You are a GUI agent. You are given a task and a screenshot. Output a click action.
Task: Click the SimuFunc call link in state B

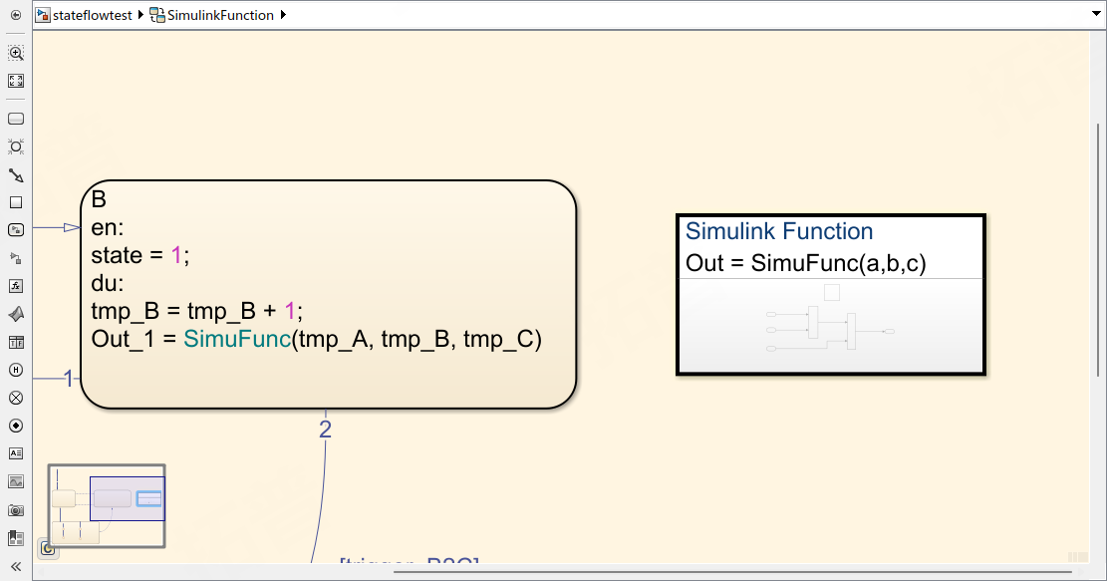click(x=236, y=341)
